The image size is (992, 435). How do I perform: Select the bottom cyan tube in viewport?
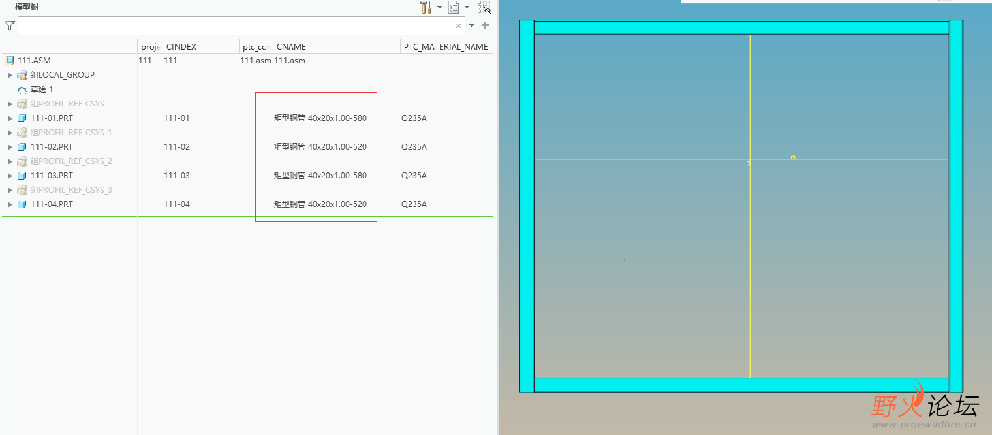pos(741,385)
